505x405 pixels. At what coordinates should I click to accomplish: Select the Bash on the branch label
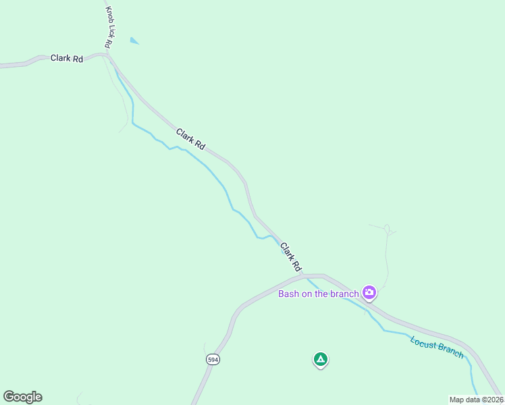tap(318, 294)
